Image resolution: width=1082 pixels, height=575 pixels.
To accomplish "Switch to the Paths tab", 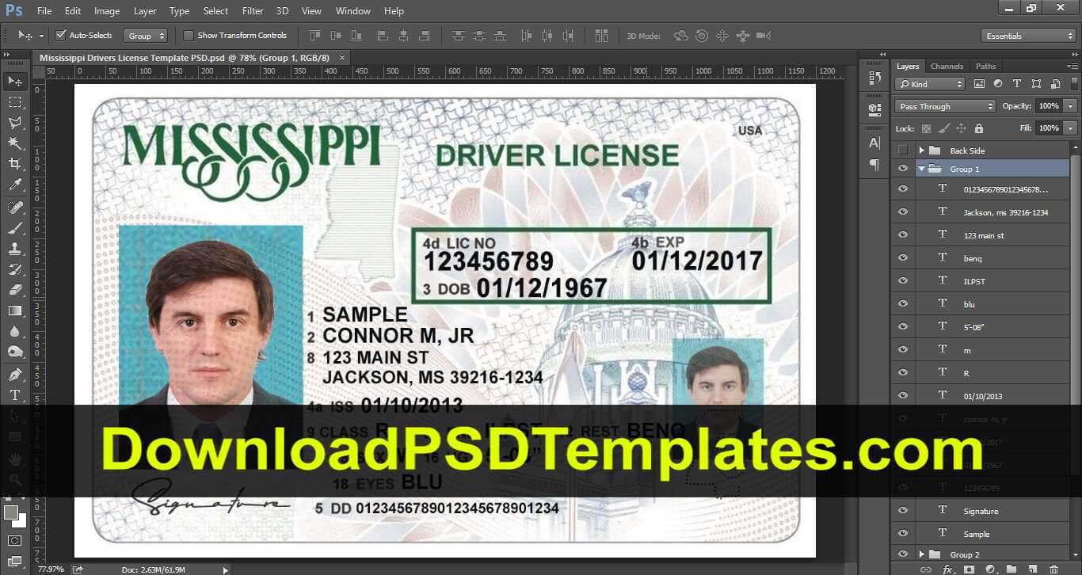I will coord(986,67).
